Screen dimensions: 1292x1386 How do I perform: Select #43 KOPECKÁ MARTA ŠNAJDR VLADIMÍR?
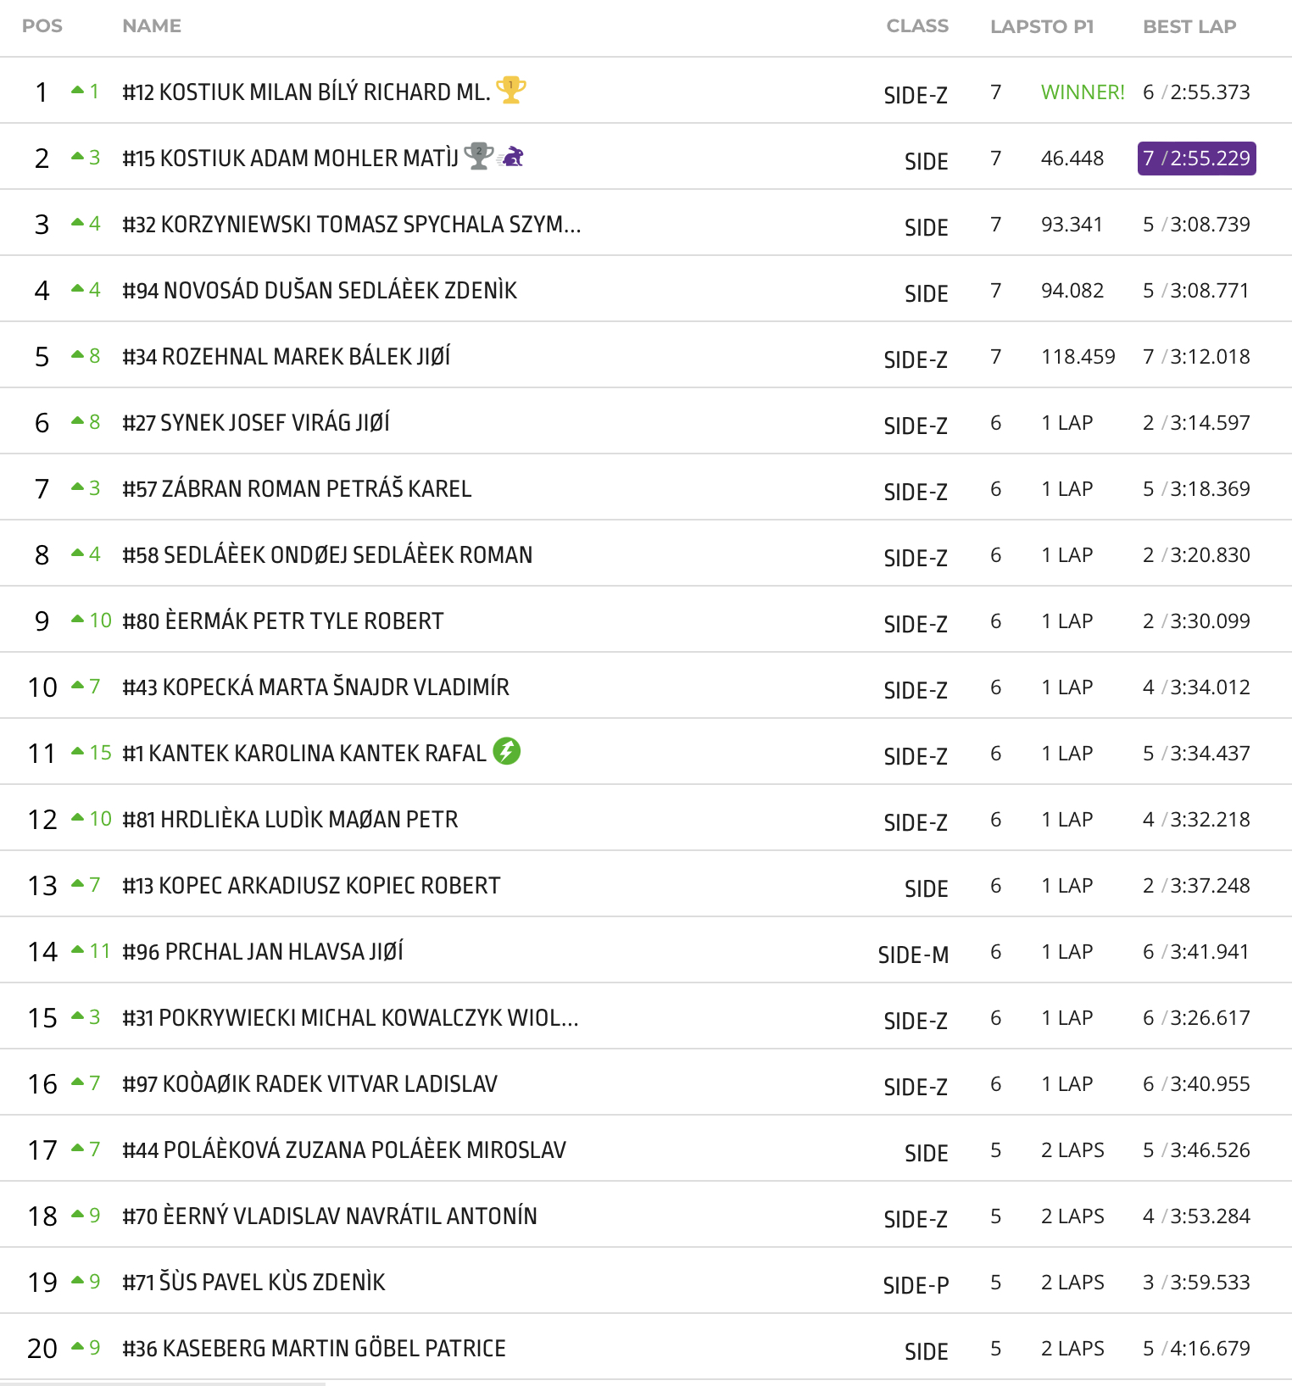(x=316, y=687)
